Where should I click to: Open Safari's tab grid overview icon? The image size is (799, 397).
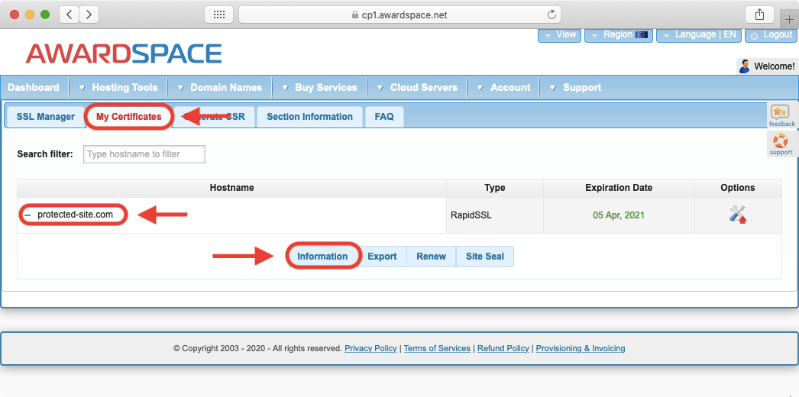coord(218,15)
